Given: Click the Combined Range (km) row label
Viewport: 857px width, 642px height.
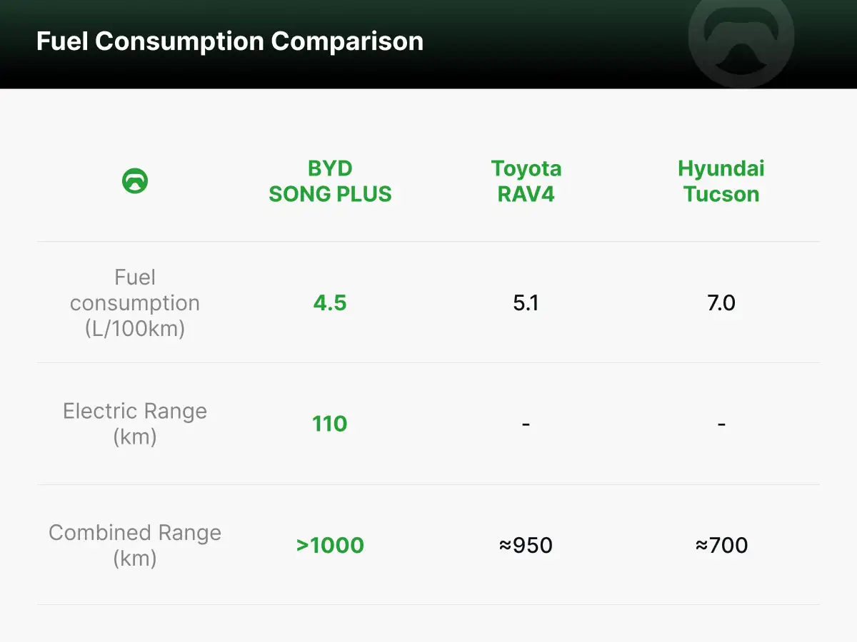Looking at the screenshot, I should click(135, 545).
